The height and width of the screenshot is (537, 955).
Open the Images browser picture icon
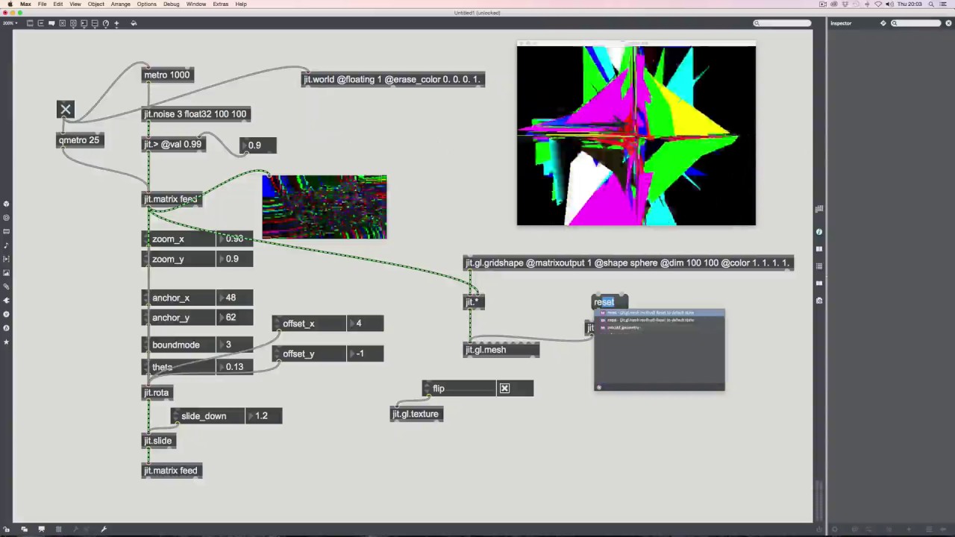[7, 273]
